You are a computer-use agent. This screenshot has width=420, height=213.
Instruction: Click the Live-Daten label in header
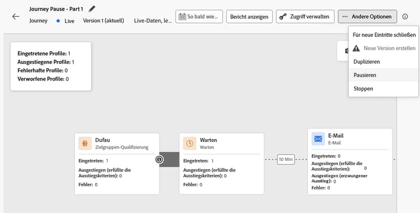153,21
